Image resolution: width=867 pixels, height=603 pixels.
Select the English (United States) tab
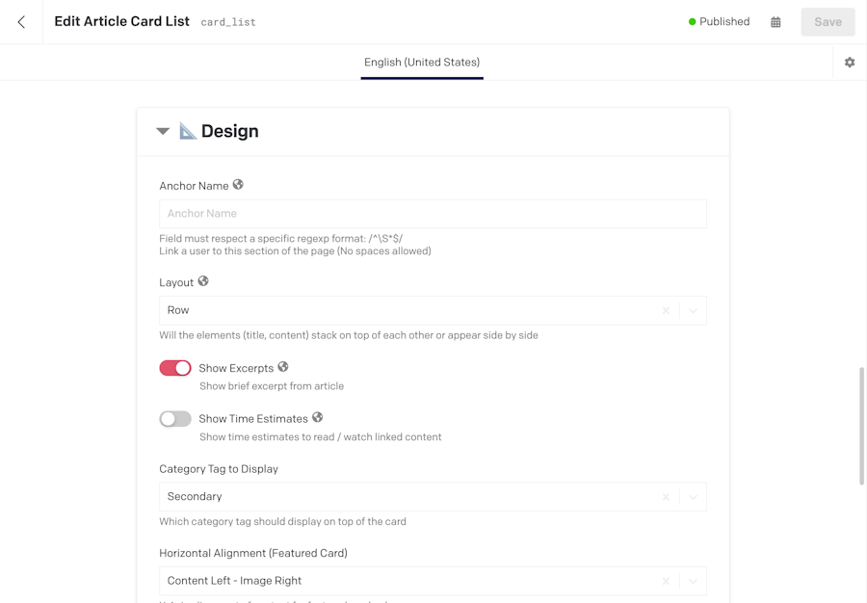422,63
